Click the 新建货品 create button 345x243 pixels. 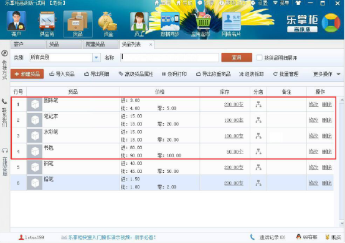coord(27,74)
